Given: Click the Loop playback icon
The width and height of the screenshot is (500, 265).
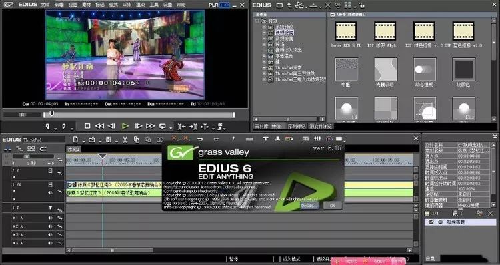Looking at the screenshot, I should coord(163,126).
